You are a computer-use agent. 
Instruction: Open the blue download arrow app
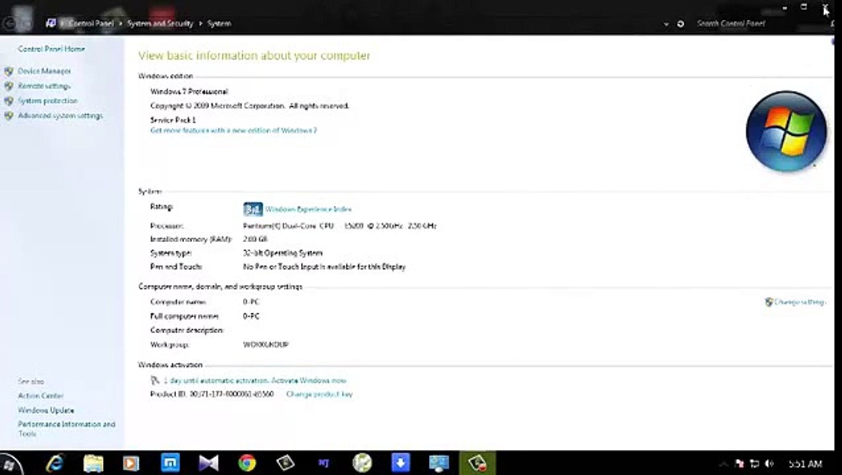[x=401, y=464]
